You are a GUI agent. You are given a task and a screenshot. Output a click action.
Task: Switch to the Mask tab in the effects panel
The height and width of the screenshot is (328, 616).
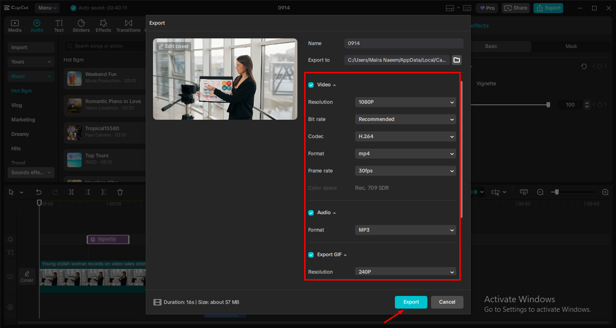(x=571, y=46)
